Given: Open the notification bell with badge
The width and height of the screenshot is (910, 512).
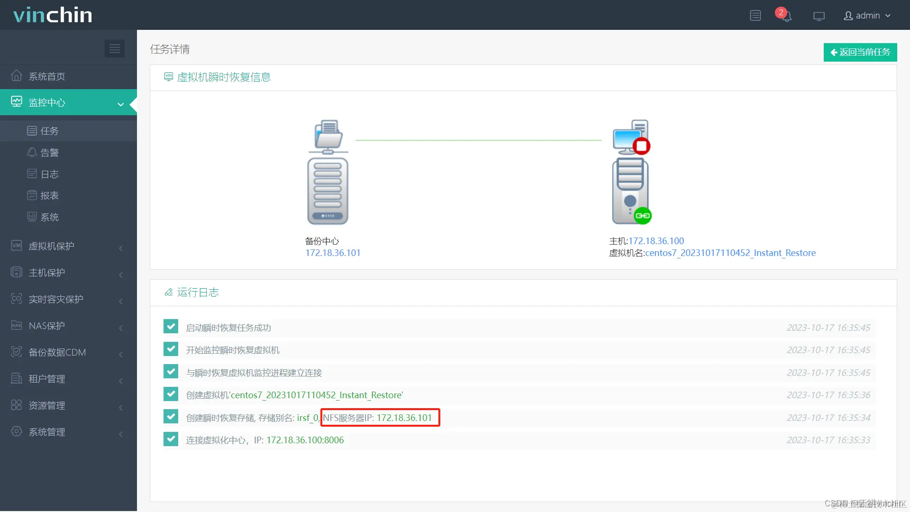Looking at the screenshot, I should [x=785, y=15].
